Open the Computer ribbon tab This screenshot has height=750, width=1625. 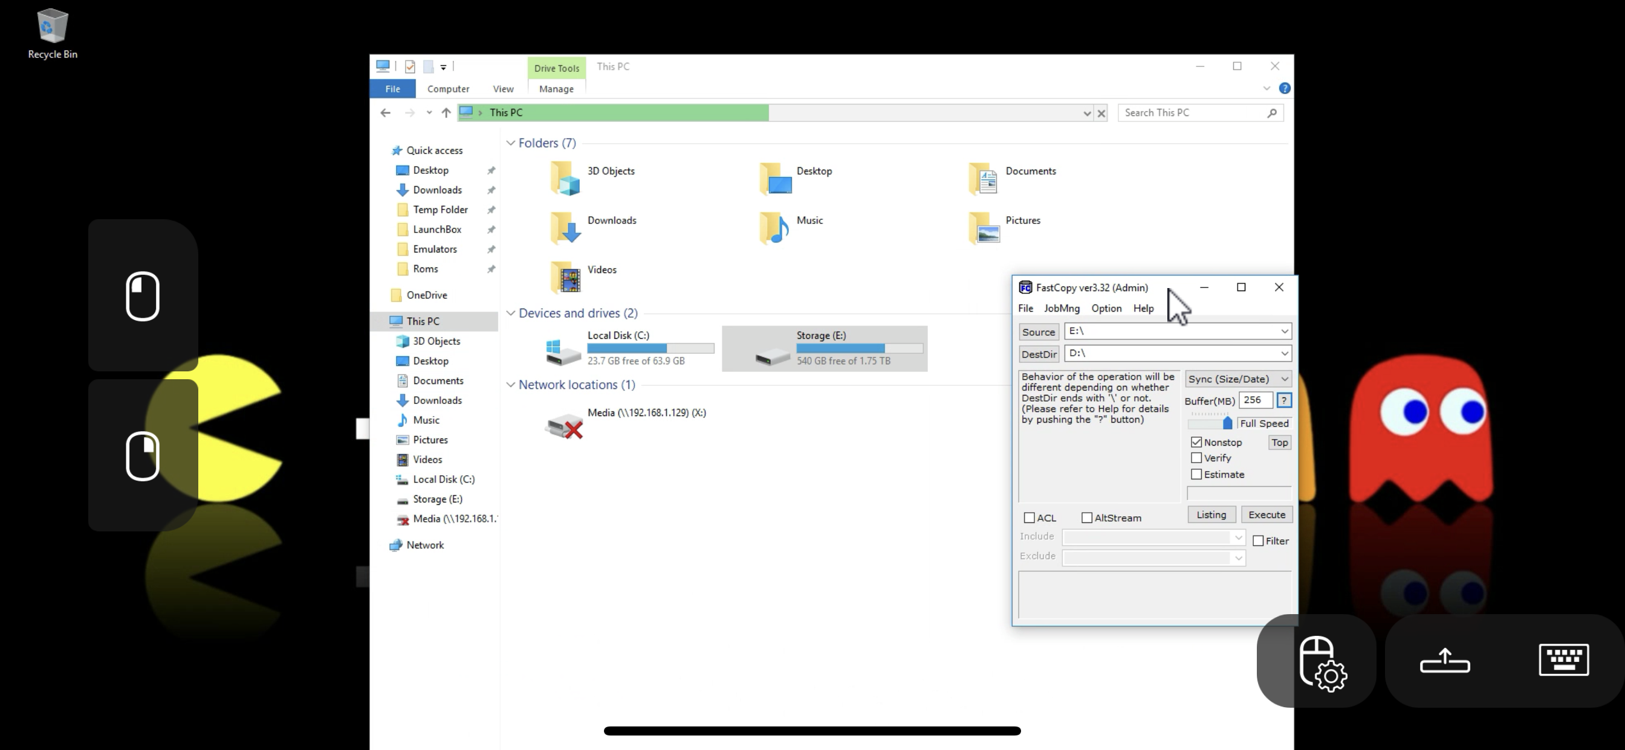[448, 89]
